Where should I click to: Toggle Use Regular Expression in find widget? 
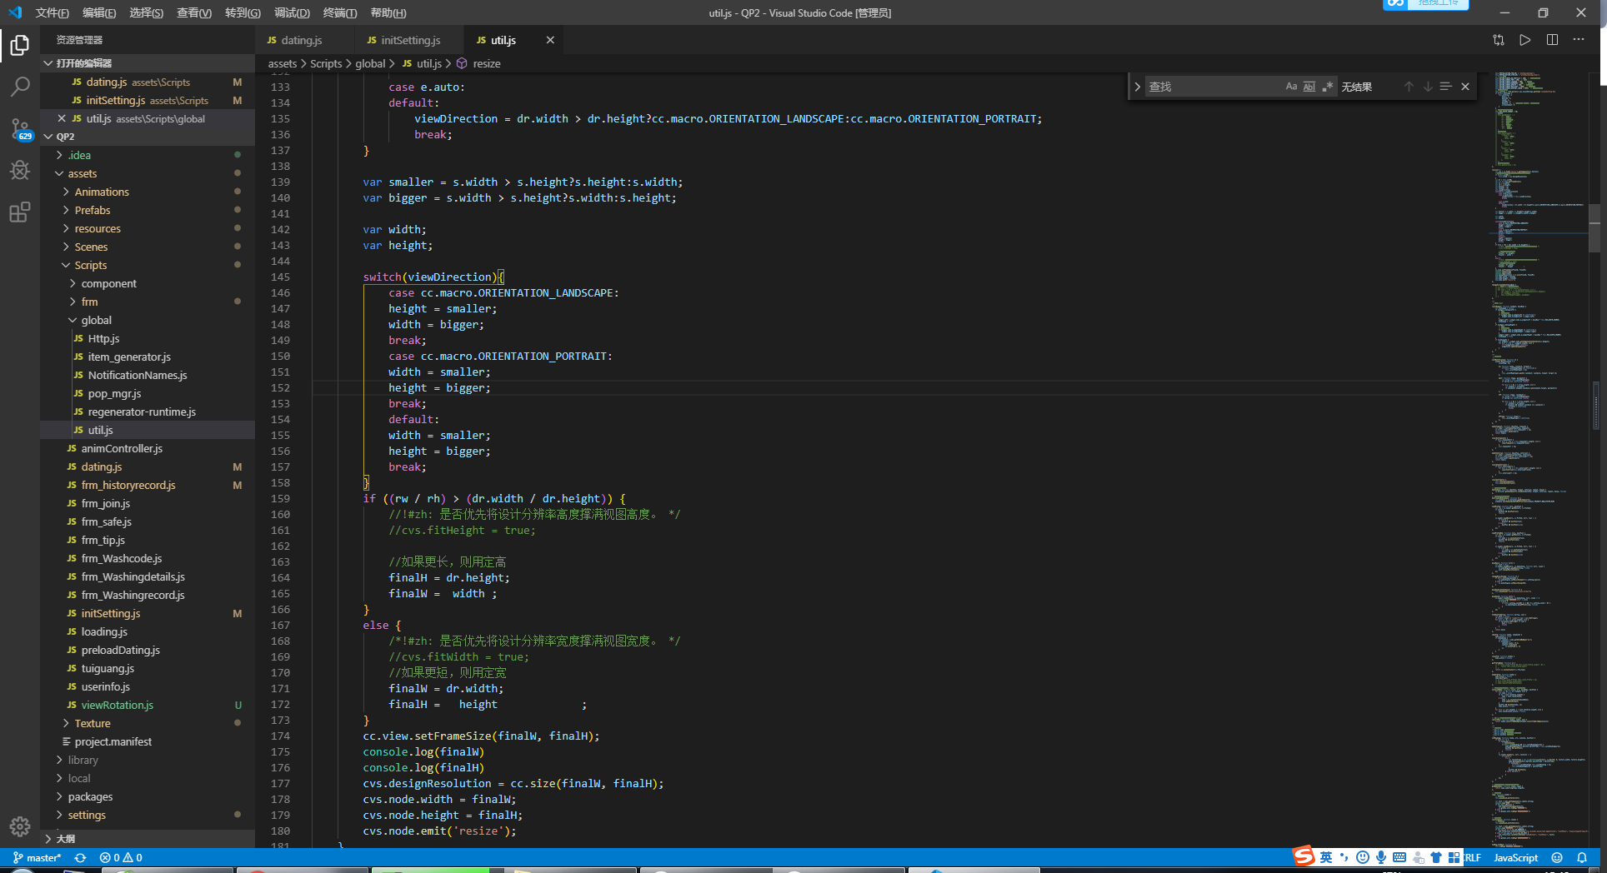[x=1328, y=87]
